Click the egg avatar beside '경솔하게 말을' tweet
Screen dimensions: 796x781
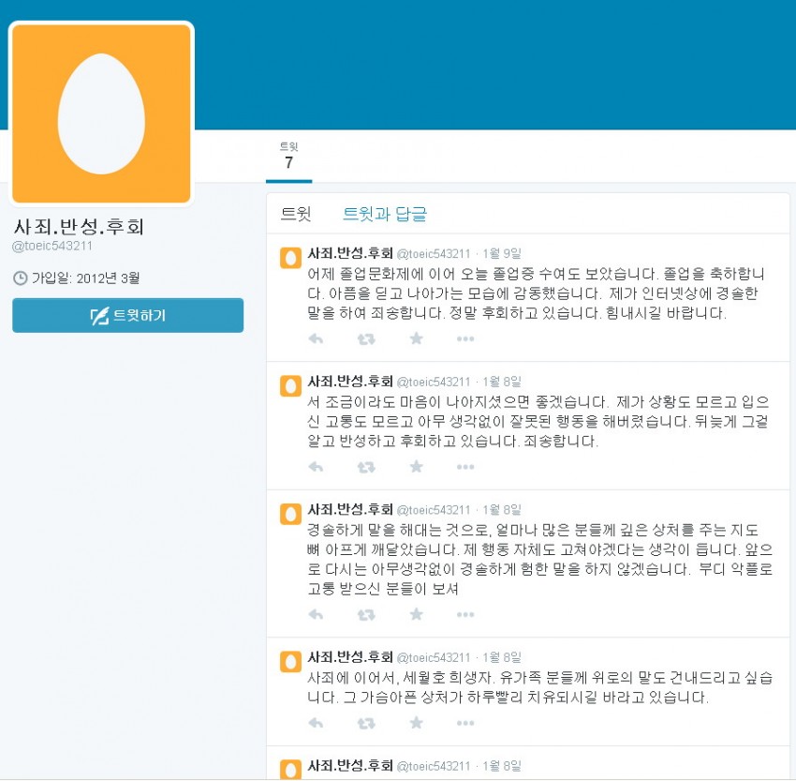click(x=291, y=514)
